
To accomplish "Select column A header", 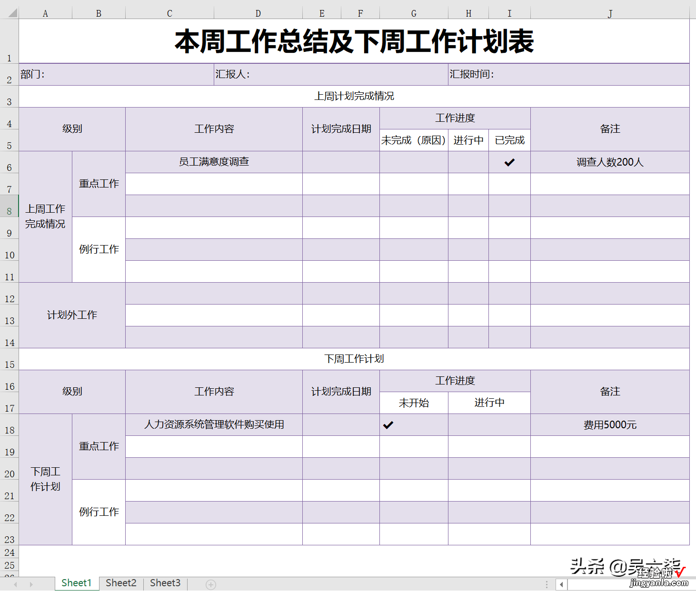I will [x=45, y=13].
